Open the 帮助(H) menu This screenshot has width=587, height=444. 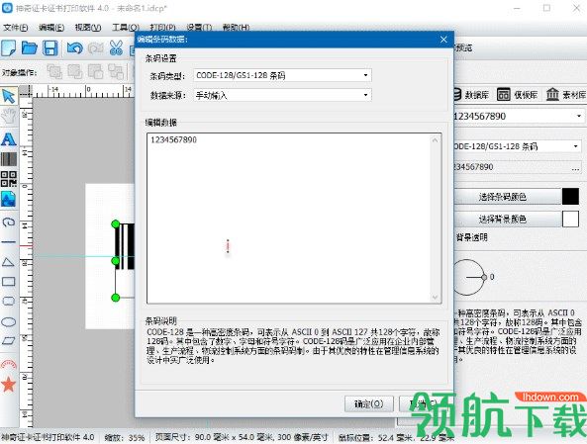pyautogui.click(x=236, y=28)
